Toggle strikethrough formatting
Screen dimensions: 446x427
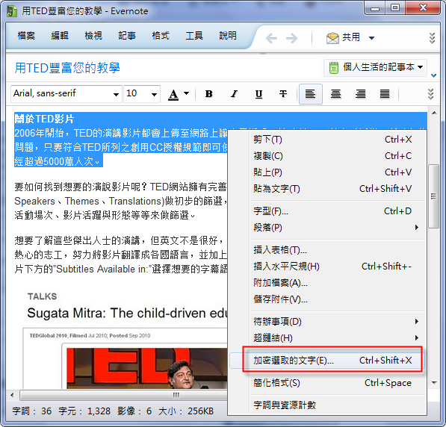tap(283, 94)
